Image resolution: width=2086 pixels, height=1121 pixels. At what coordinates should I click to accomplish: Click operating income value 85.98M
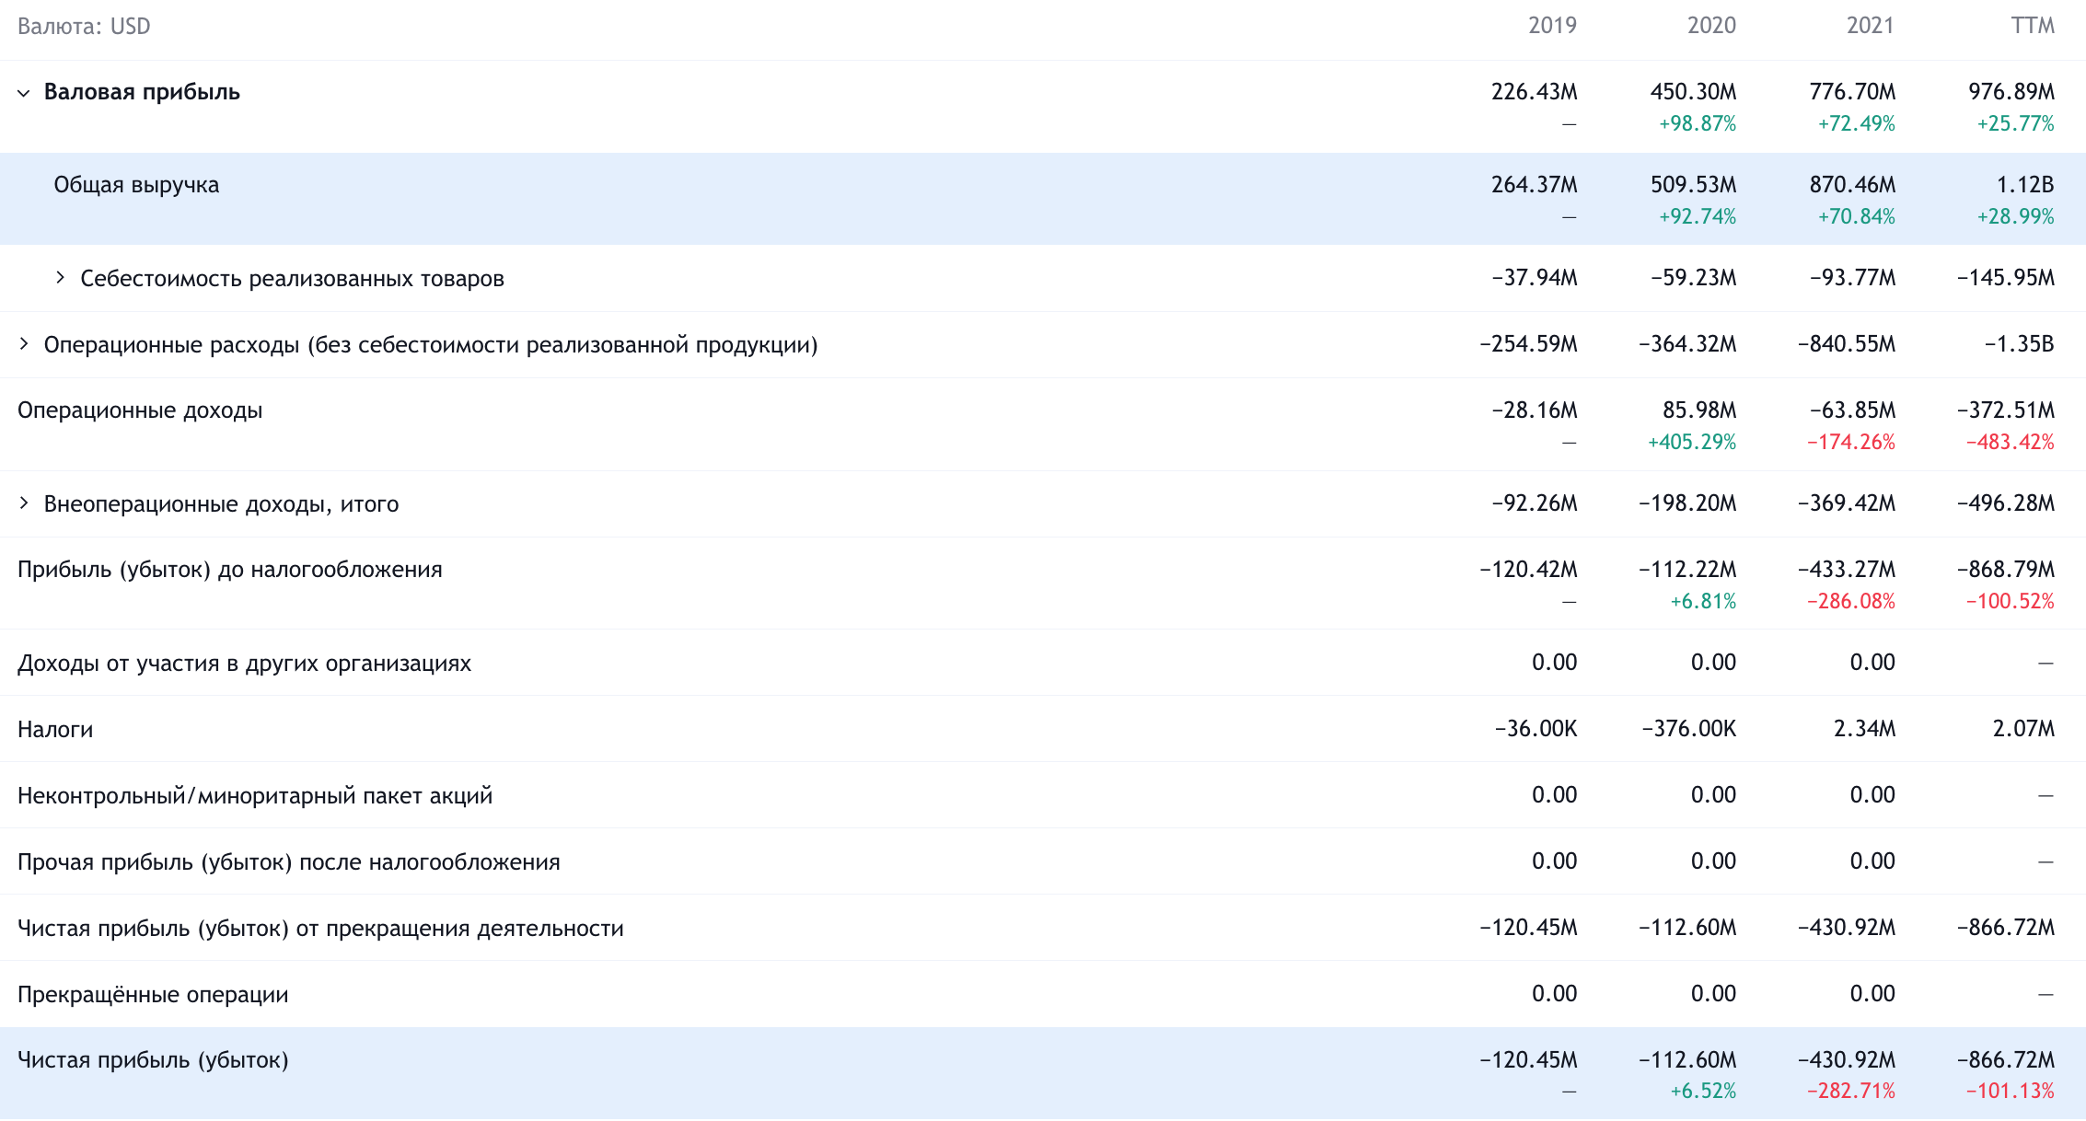[1699, 410]
